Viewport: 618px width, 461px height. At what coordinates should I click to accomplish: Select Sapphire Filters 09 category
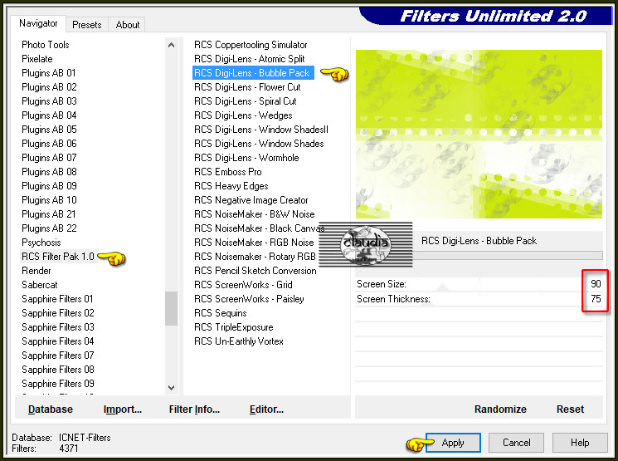pos(58,384)
